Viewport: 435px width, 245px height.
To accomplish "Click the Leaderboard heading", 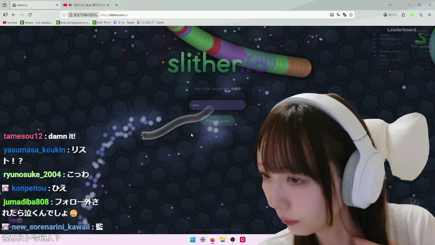I will [402, 30].
